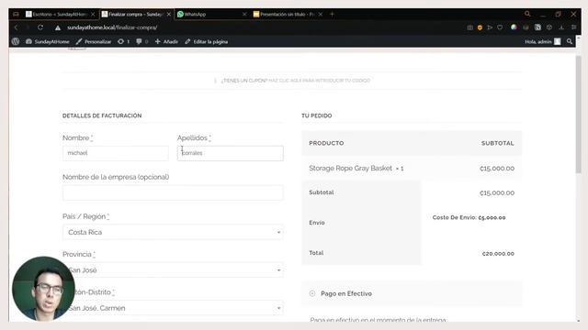Viewport: 588px width, 330px height.
Task: Click the send/flow arrow icon in address bar
Action: 490,27
